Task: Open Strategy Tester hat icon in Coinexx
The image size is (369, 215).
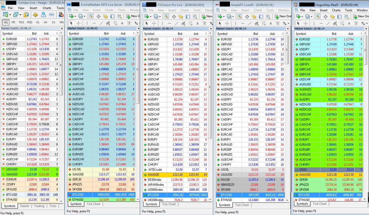Action: (x=61, y=14)
